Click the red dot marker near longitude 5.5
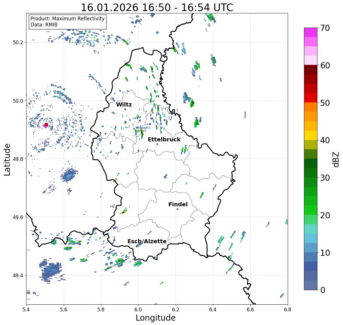Screen dimensions: 343x325 (46, 125)
